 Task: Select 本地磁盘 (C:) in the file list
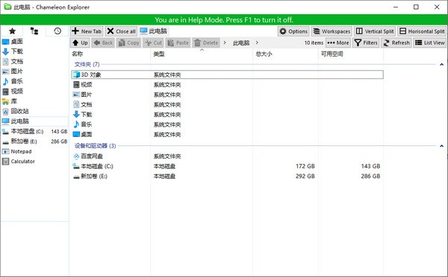tap(97, 166)
